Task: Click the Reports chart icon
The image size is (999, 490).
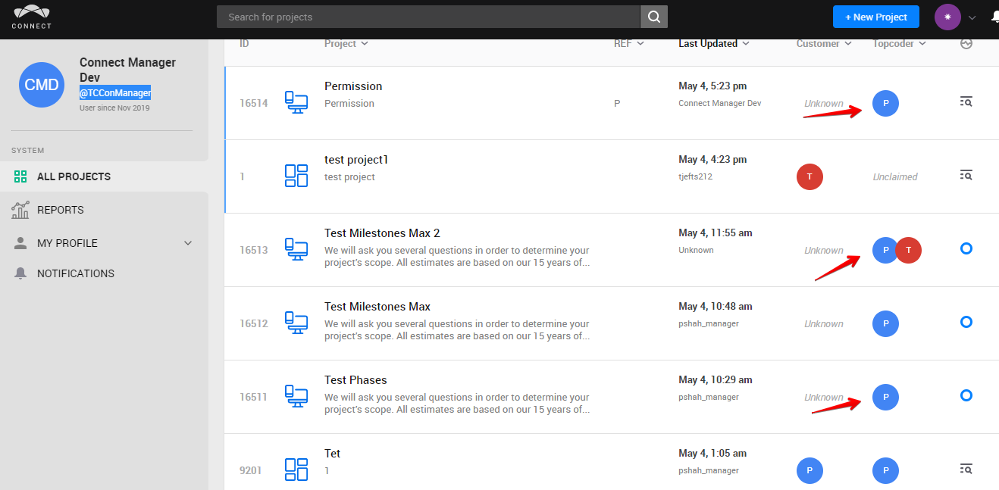Action: pyautogui.click(x=20, y=210)
